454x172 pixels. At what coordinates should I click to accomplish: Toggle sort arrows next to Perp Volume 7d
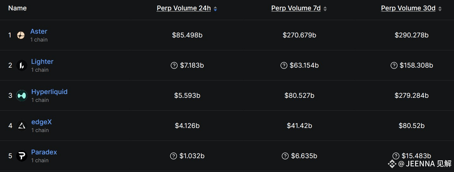coord(325,9)
